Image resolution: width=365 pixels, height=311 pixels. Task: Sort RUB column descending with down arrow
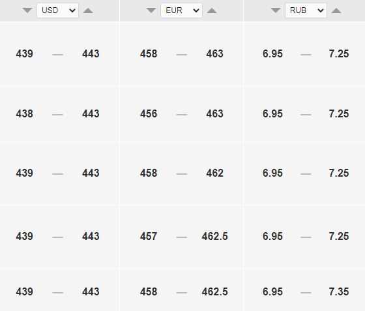[276, 10]
